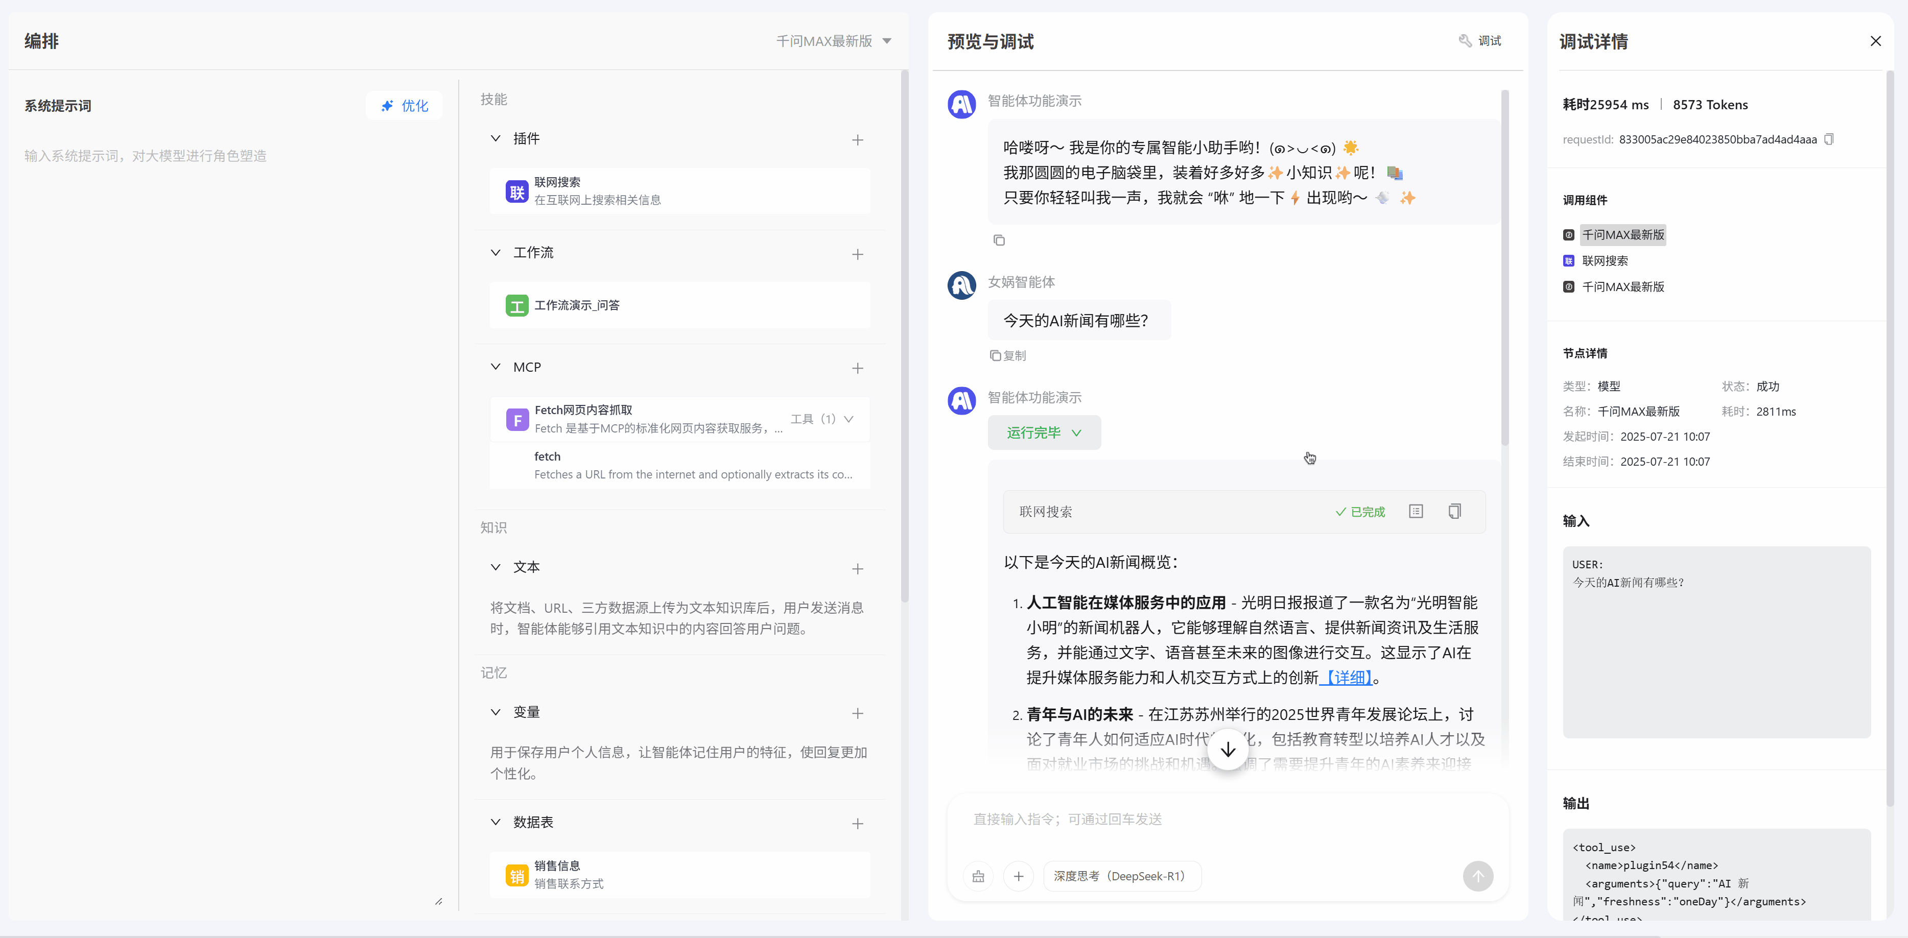Add a workflow using plus icon
1908x938 pixels.
coord(857,254)
